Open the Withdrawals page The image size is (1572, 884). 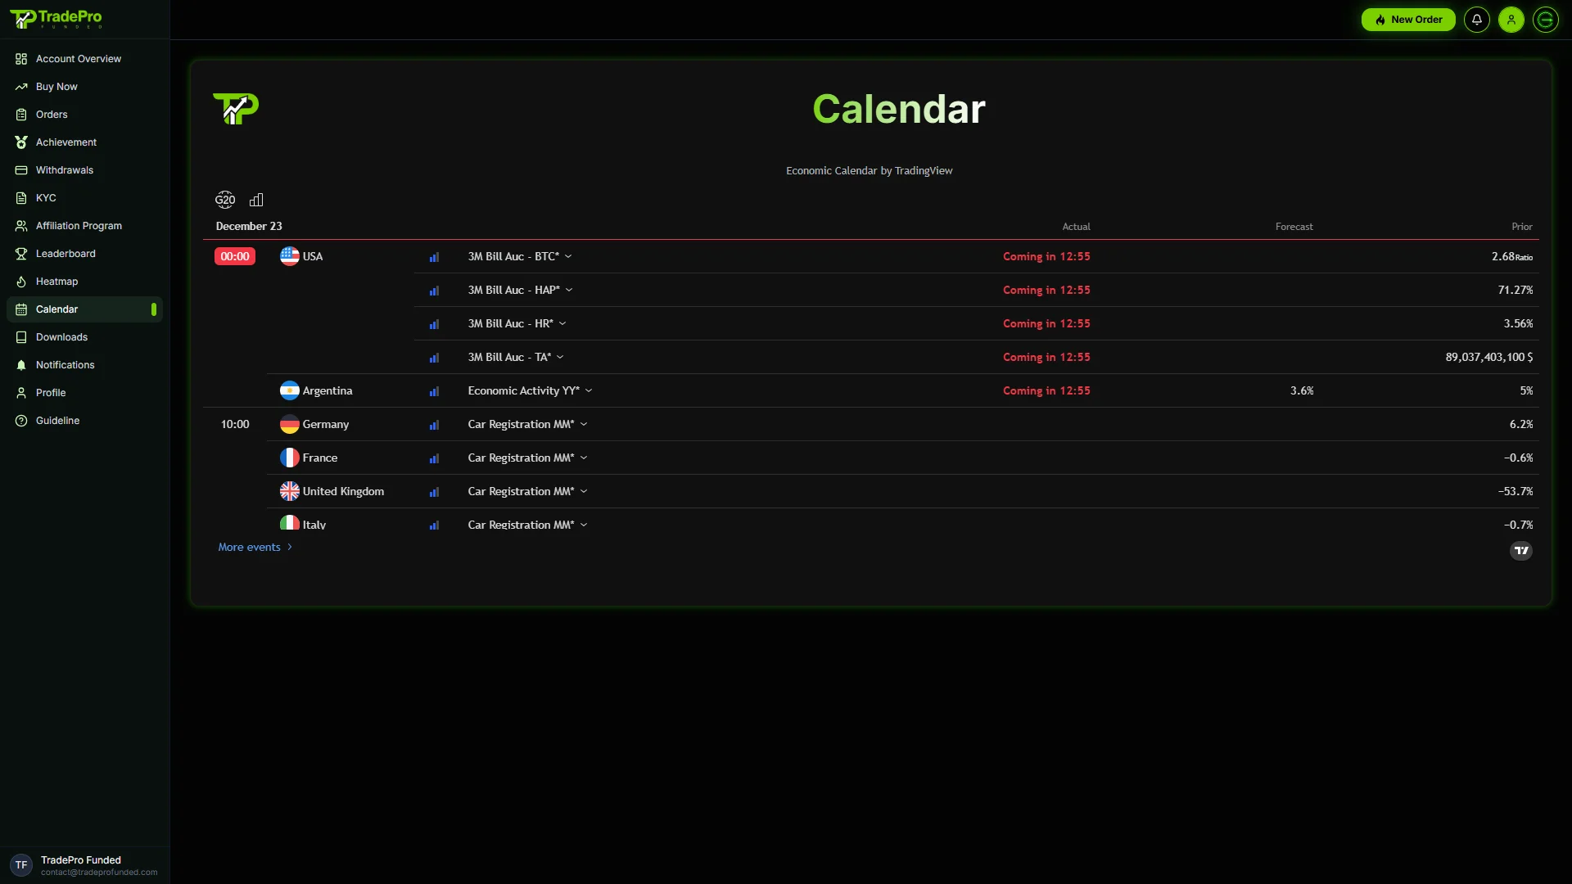coord(84,170)
